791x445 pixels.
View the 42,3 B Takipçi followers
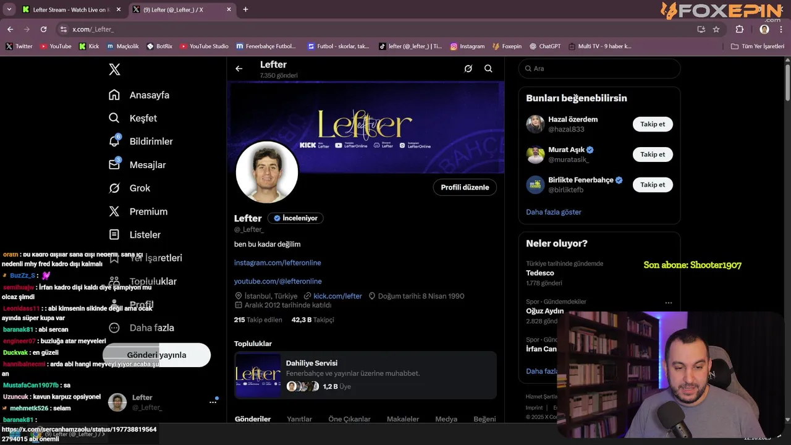pos(313,320)
